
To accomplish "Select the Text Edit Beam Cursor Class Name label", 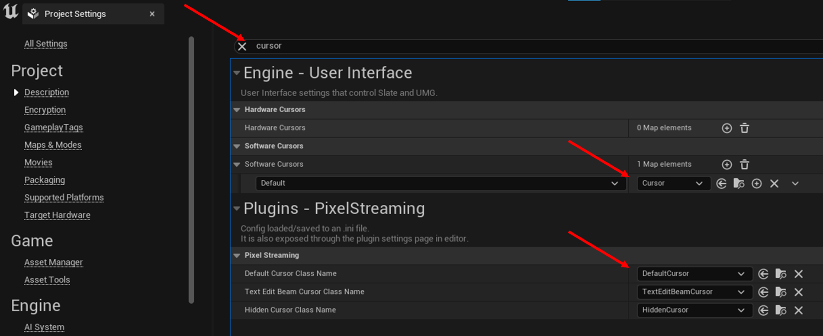I will click(x=305, y=292).
